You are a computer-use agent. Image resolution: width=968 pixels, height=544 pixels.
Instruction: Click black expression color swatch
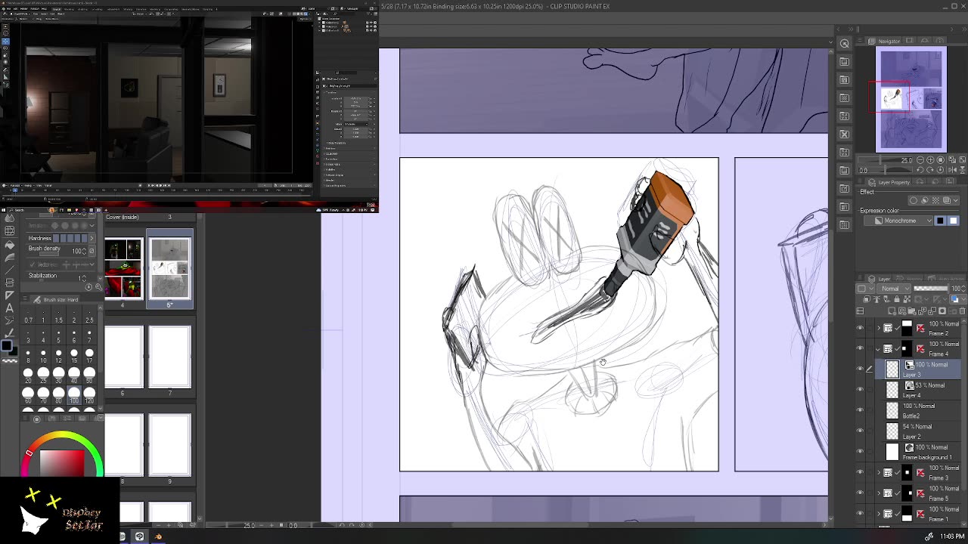(941, 221)
